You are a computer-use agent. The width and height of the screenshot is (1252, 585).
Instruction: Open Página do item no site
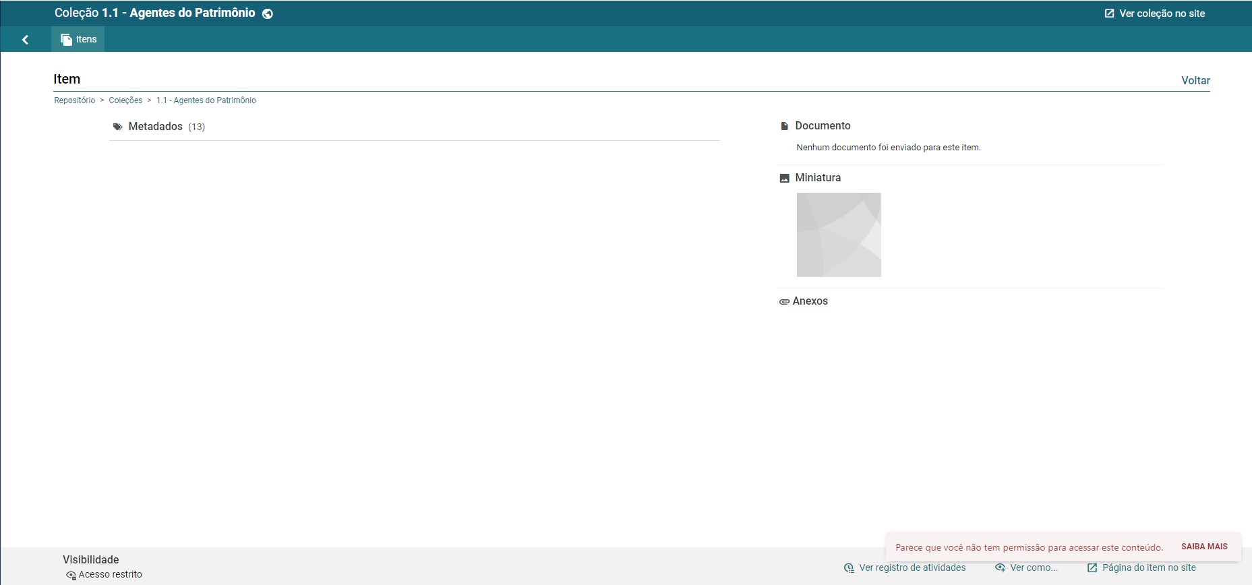point(1141,568)
